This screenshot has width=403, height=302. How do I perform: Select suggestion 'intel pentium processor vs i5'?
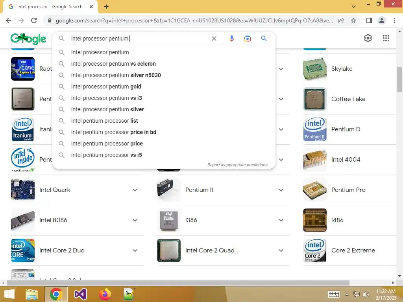click(164, 155)
